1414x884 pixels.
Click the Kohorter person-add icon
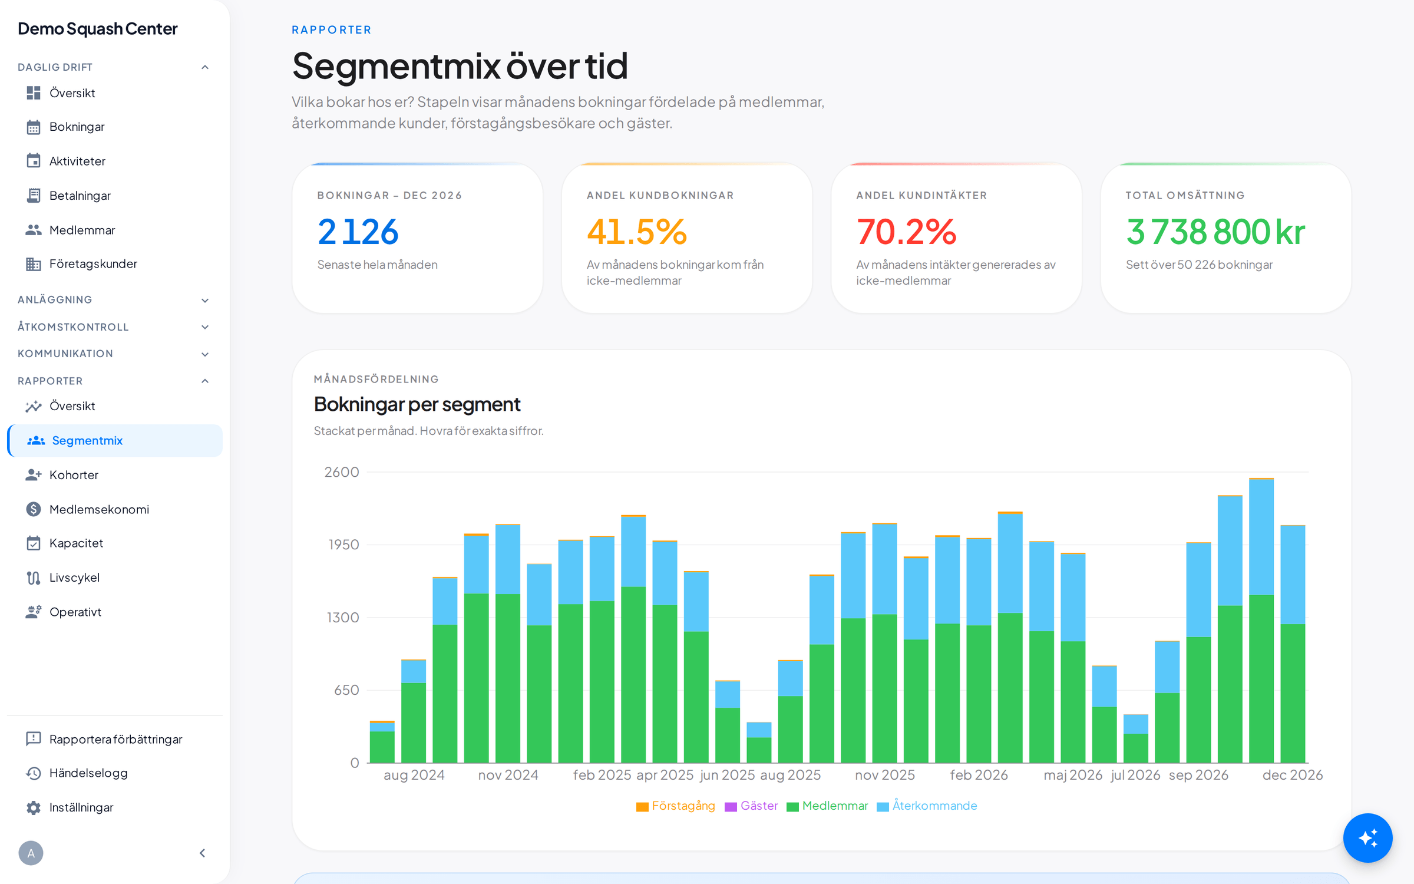[x=34, y=474]
